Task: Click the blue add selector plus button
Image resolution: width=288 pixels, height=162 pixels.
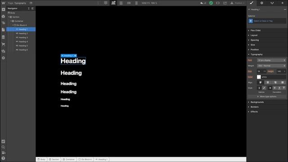Action: coord(251,21)
